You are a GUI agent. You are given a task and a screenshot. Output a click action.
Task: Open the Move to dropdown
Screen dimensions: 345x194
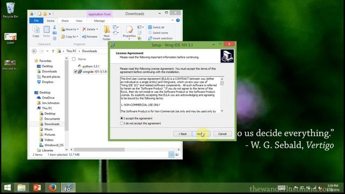pos(70,29)
